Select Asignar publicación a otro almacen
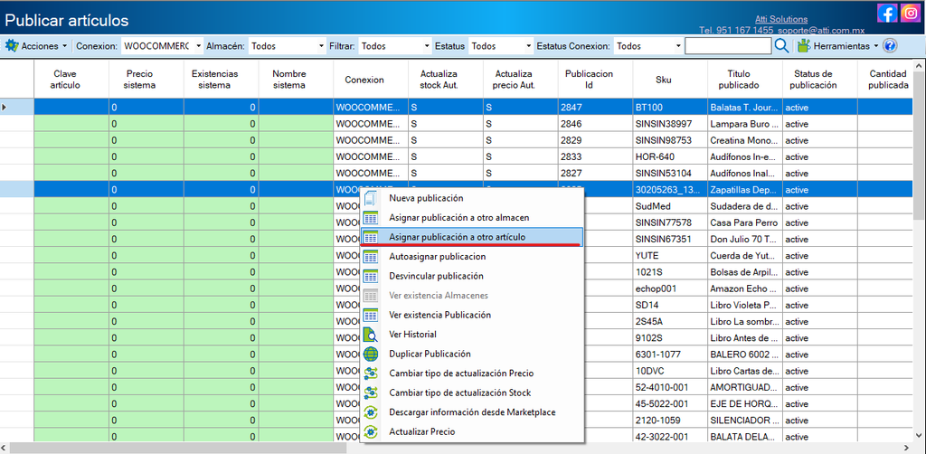Viewport: 926px width, 454px height. (x=472, y=218)
